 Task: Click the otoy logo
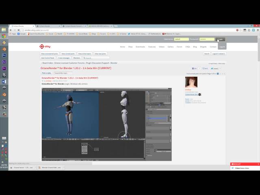tap(45, 46)
